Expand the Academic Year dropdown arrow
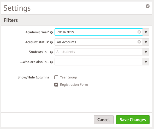 click(146, 32)
